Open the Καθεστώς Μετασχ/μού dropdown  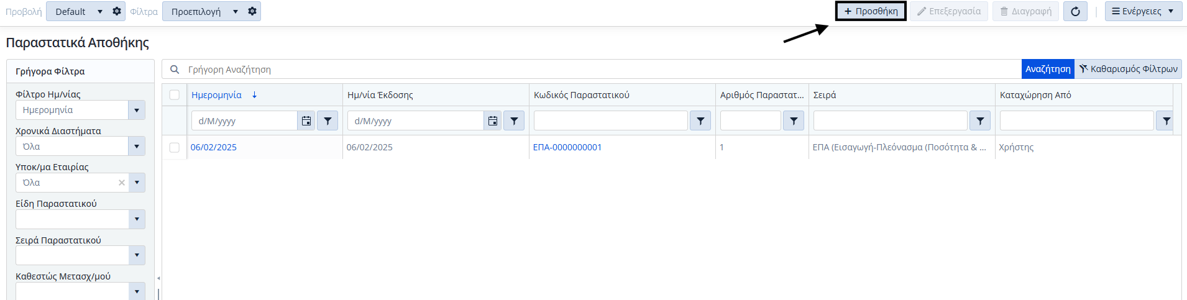tap(137, 291)
